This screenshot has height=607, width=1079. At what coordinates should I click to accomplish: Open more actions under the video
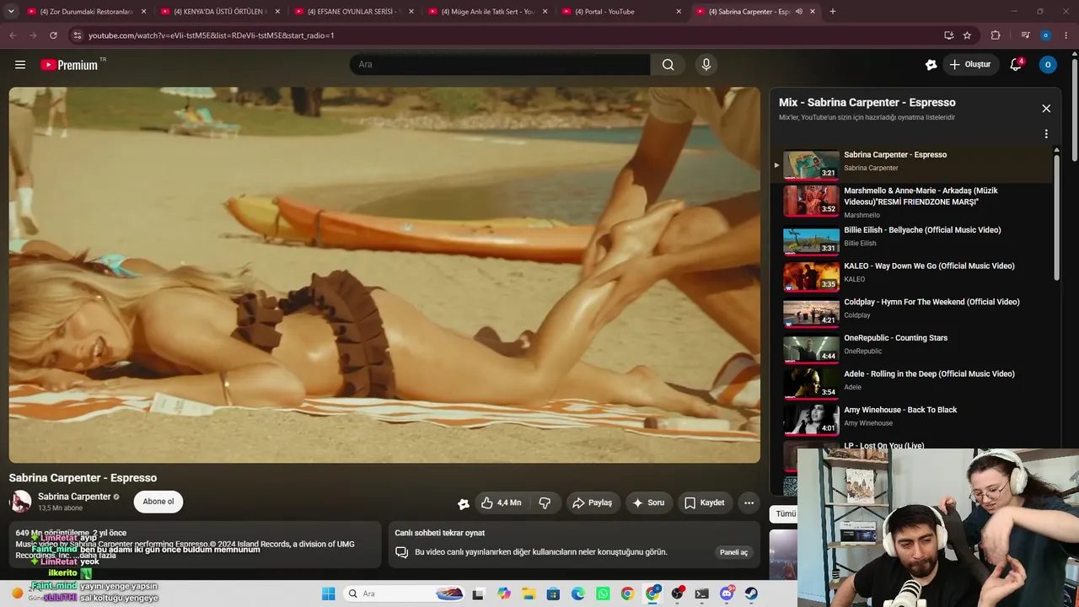pos(749,502)
